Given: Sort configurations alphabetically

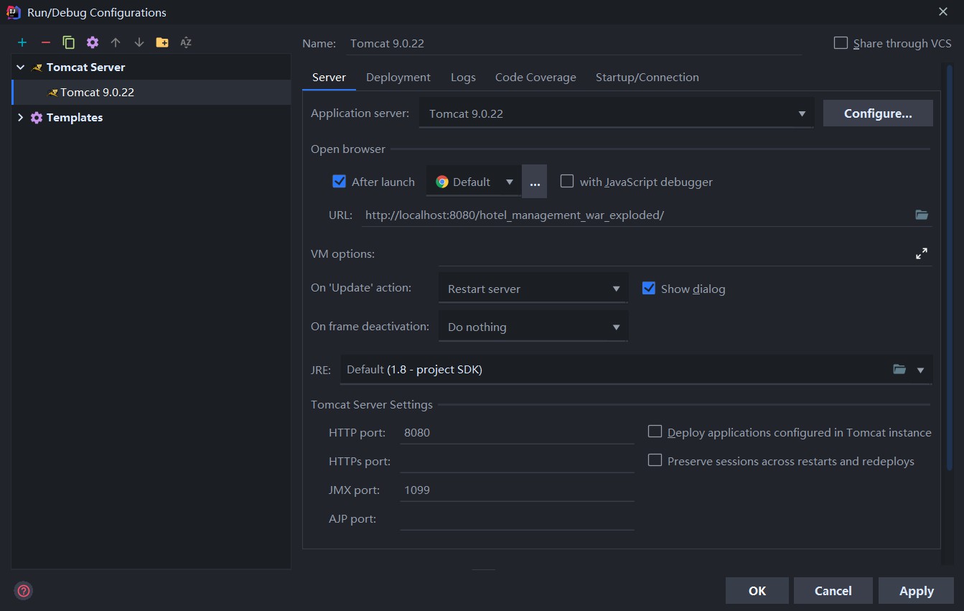Looking at the screenshot, I should tap(186, 43).
